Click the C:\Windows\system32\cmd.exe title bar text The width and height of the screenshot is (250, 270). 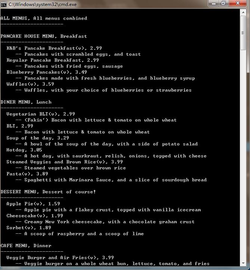43,4
